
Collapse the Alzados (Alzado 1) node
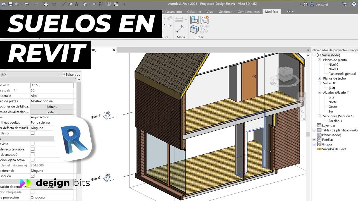coord(319,92)
